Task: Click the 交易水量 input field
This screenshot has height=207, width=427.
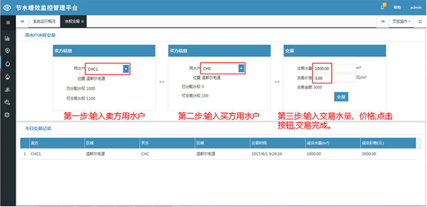Action: [x=334, y=68]
